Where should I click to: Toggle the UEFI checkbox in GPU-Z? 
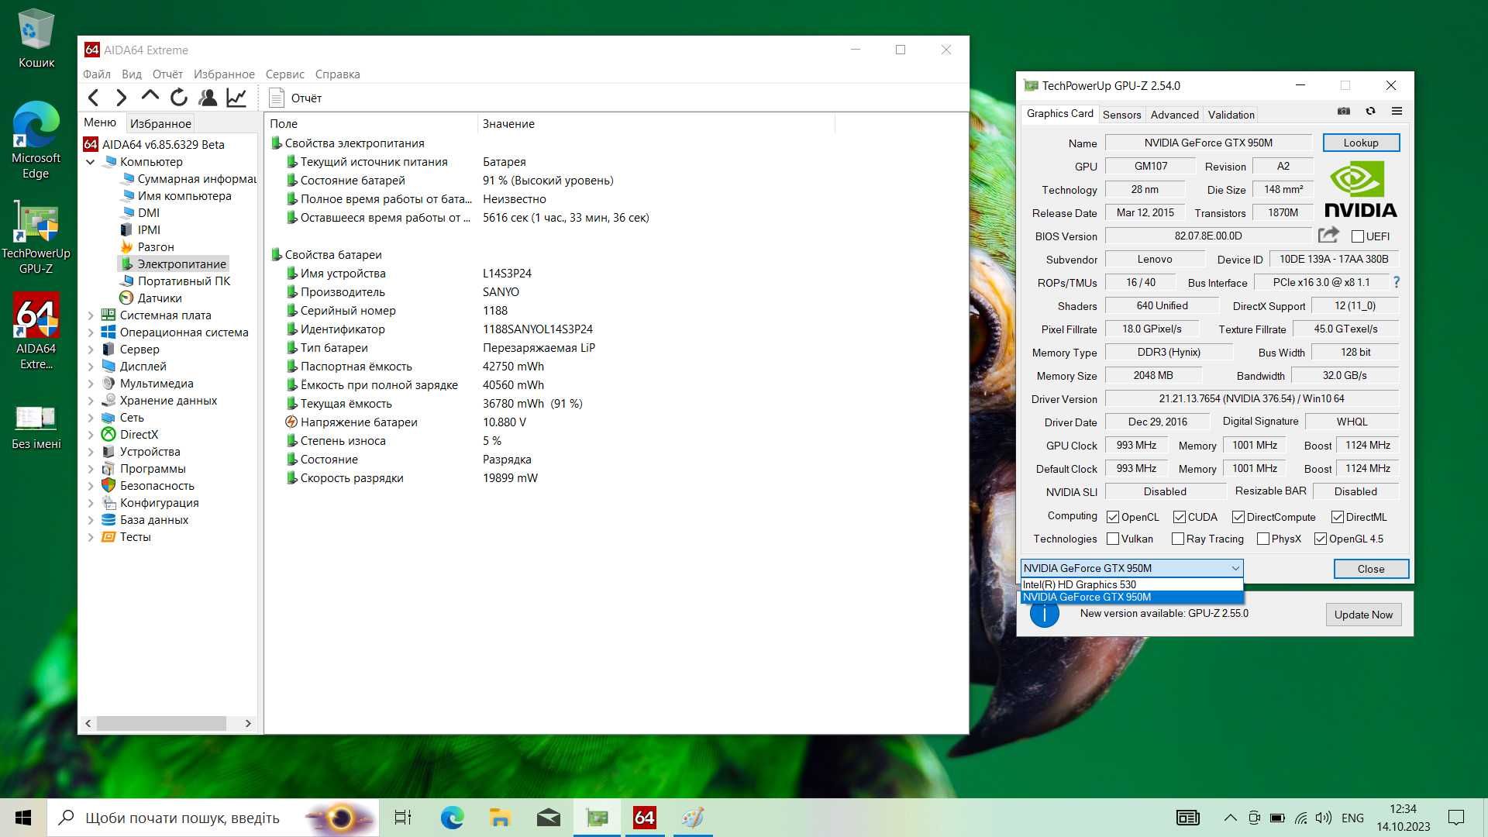1357,236
